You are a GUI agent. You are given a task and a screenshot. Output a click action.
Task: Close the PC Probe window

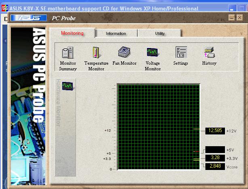(x=240, y=17)
